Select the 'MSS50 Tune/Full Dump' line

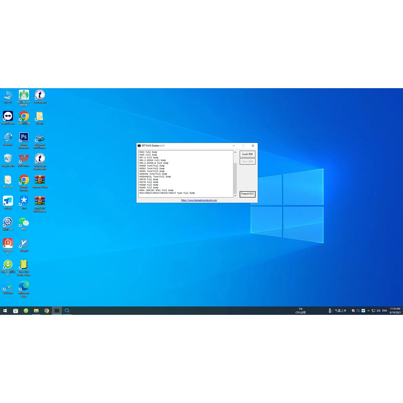coord(152,166)
